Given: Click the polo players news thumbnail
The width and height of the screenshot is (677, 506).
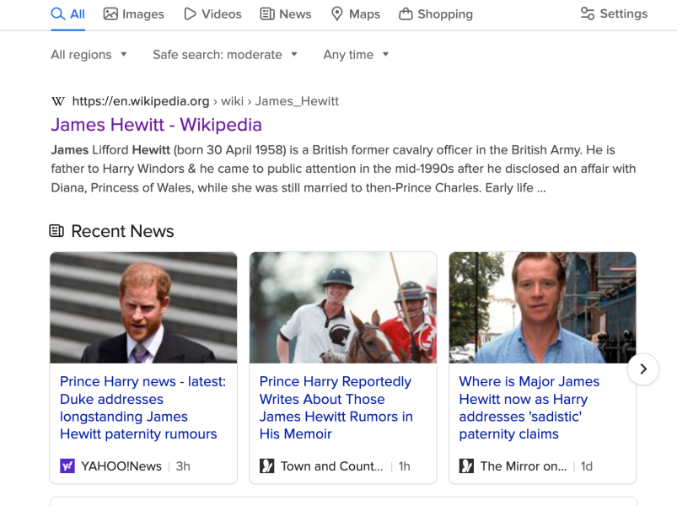Looking at the screenshot, I should [342, 308].
